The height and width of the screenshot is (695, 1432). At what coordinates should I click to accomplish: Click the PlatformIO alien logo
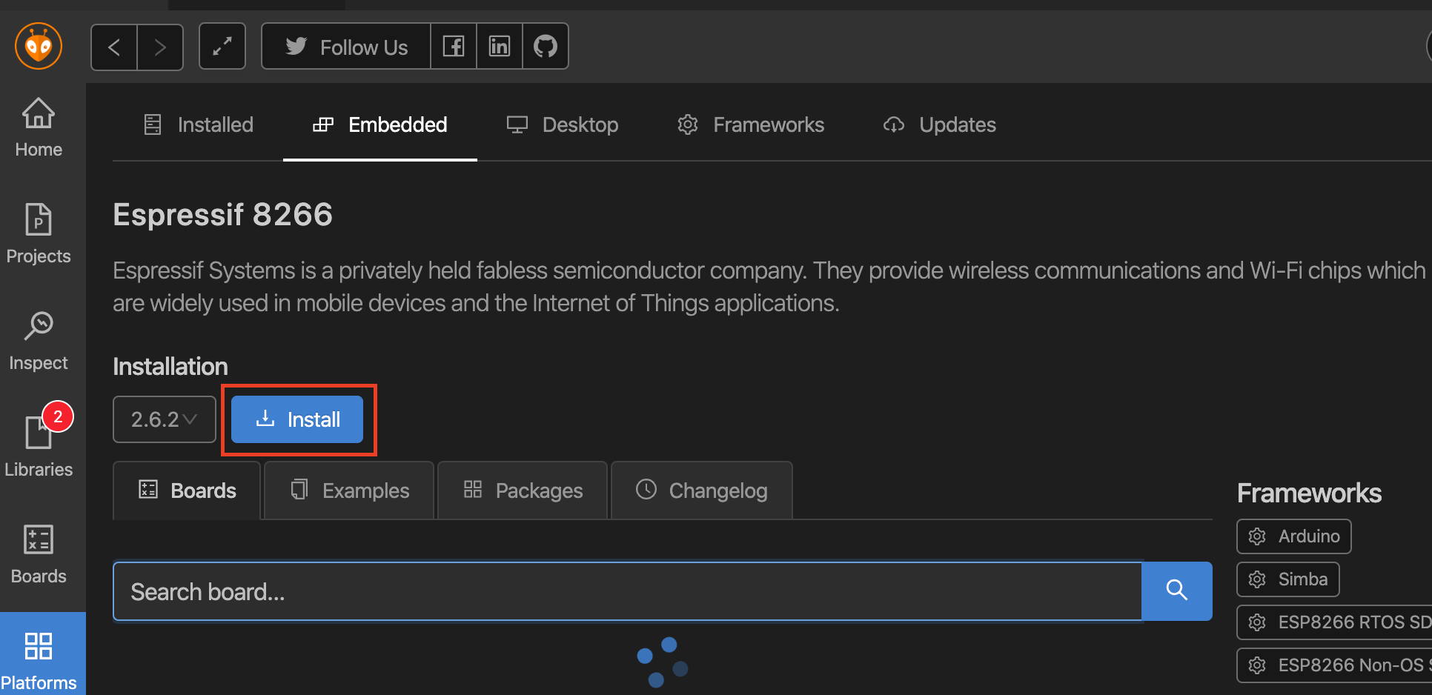tap(39, 46)
